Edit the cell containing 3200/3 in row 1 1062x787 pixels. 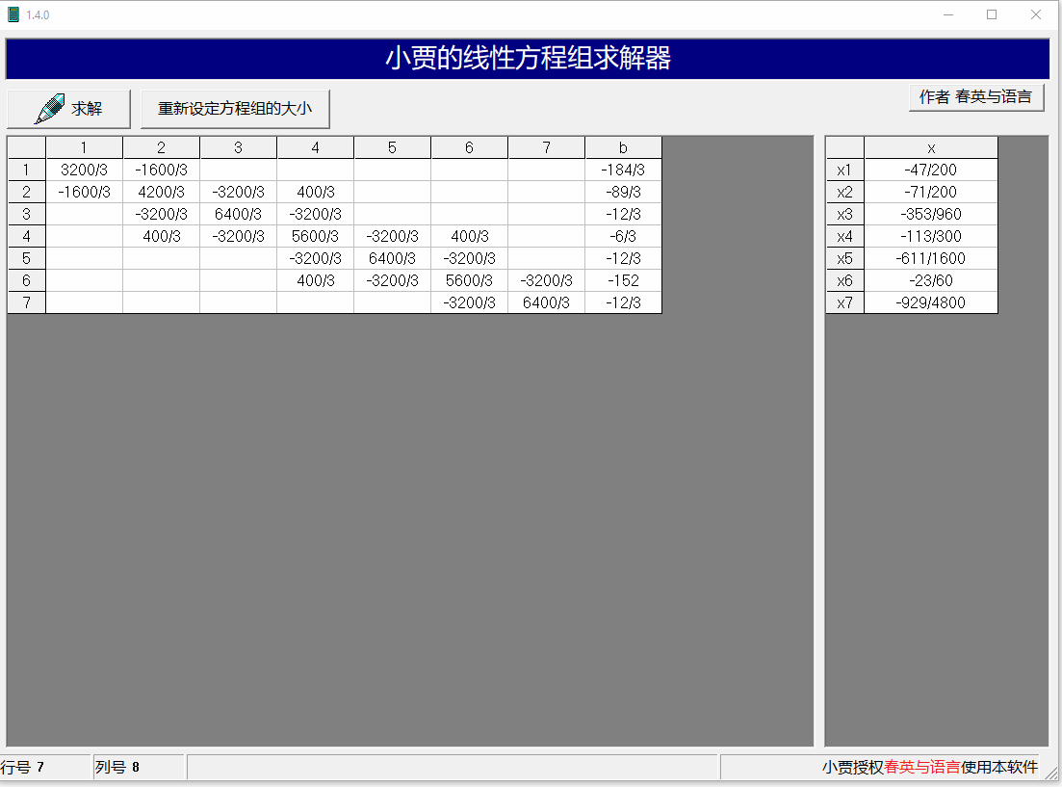[84, 170]
